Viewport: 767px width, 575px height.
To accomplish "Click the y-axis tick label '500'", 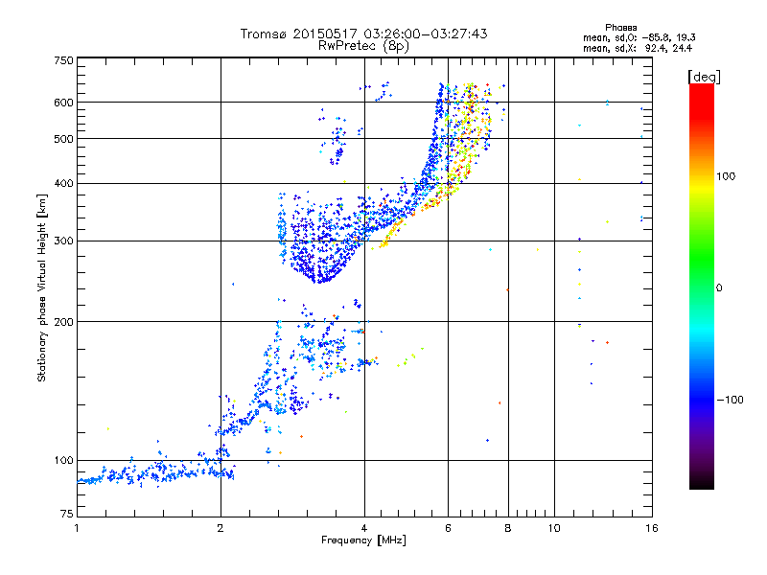I will pos(63,139).
